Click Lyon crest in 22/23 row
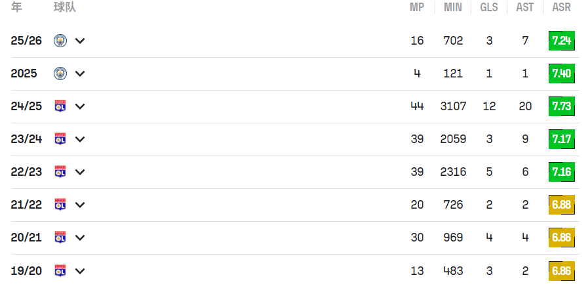Screen dimensions: 588x292 coord(60,172)
